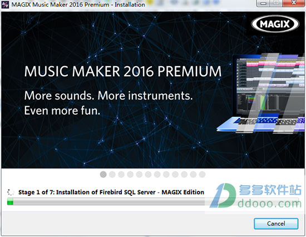
Task: Click the green installation progress bar
Action: point(152,201)
